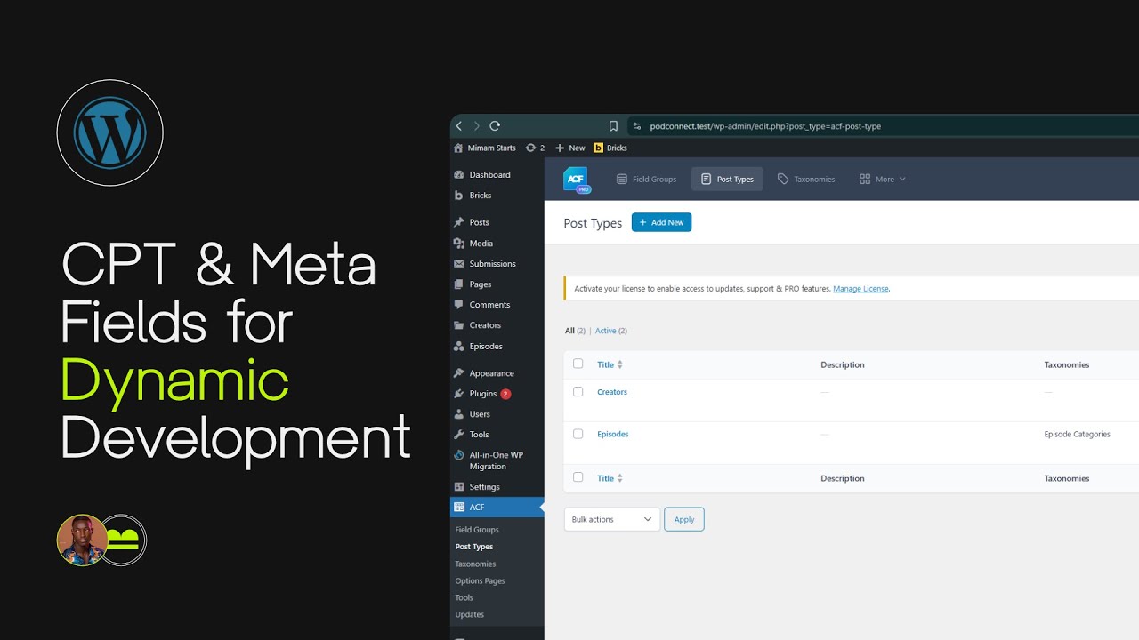This screenshot has height=640, width=1139.
Task: Open the Manage License link
Action: click(860, 289)
